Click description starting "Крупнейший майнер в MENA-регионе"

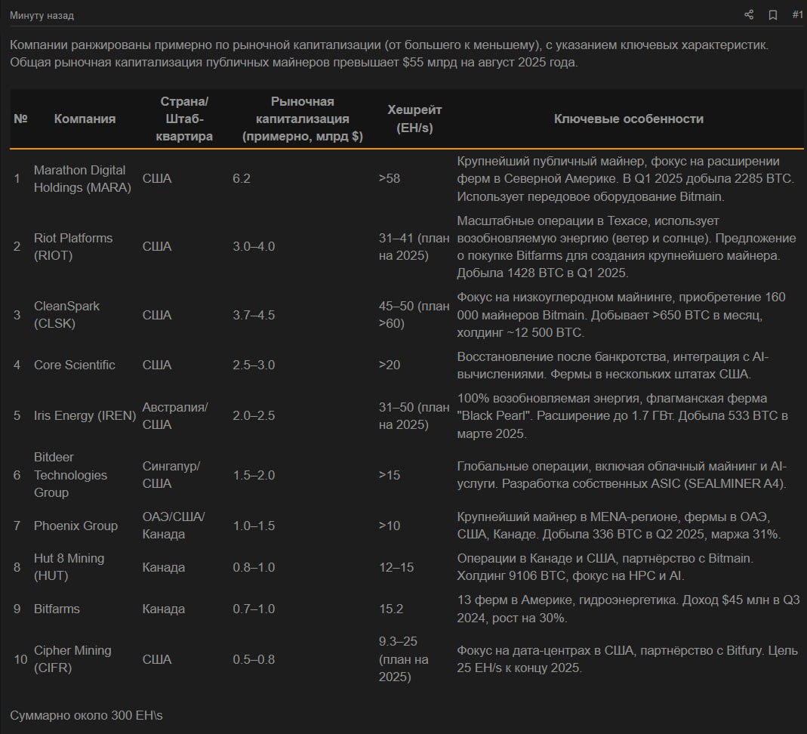[x=618, y=526]
